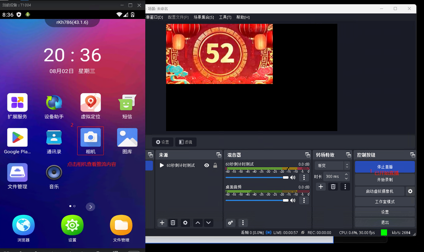Click the add source plus button

coord(162,223)
